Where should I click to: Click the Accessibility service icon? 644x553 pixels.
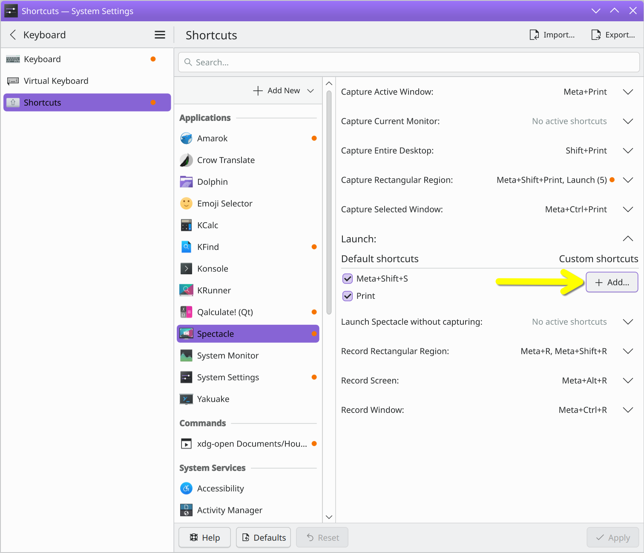coord(186,488)
